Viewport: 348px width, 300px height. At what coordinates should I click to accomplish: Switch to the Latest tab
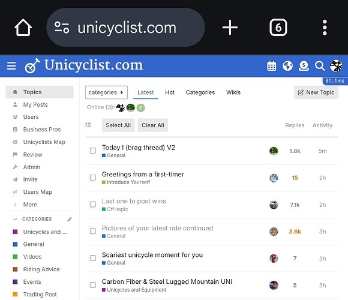coord(145,92)
